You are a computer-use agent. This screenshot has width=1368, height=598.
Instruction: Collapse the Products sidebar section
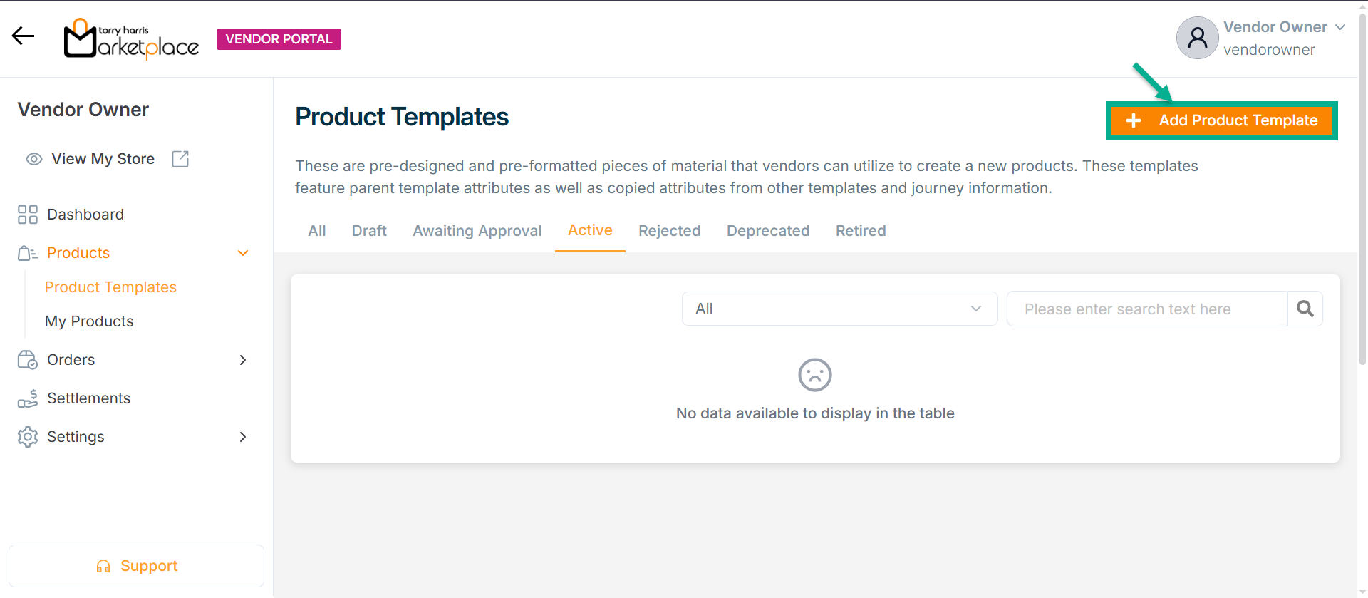pyautogui.click(x=243, y=253)
